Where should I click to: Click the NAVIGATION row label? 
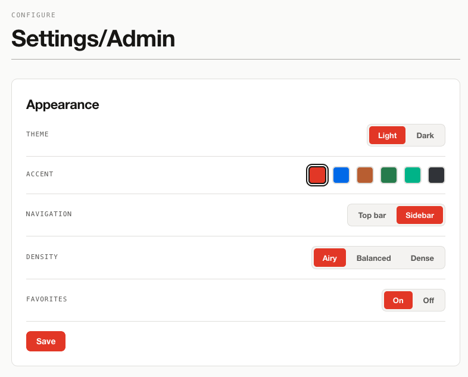pos(49,214)
